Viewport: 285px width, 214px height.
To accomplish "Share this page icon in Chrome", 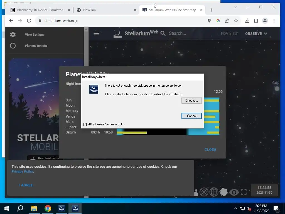I will [227, 21].
